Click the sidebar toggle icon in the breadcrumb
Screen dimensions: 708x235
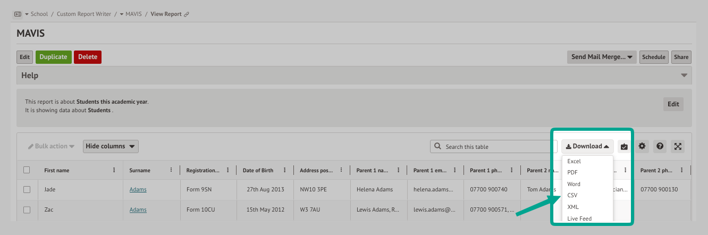[x=17, y=14]
